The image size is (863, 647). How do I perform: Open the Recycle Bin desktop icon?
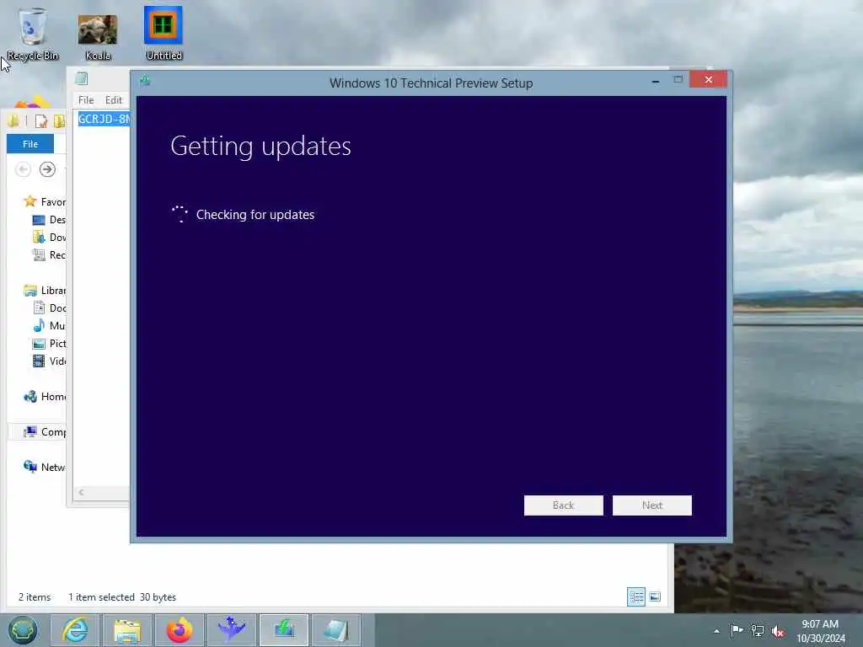pos(33,33)
